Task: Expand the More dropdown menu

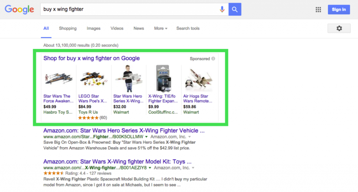Action: (160, 28)
